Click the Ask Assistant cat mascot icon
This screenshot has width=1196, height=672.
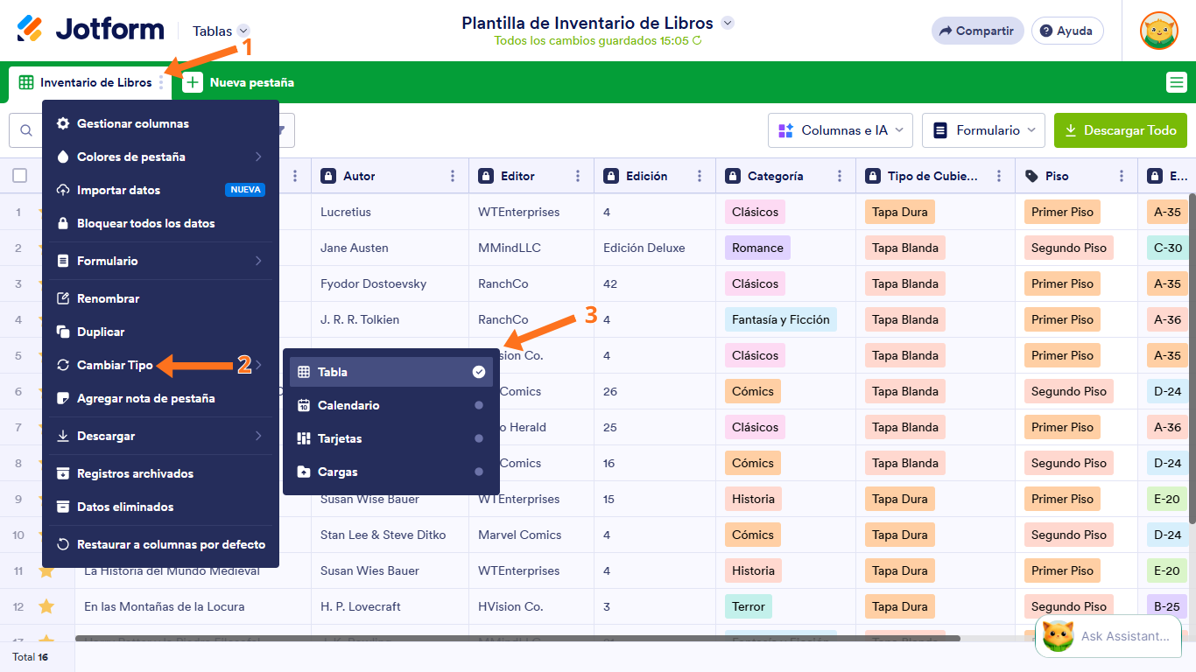coord(1058,636)
